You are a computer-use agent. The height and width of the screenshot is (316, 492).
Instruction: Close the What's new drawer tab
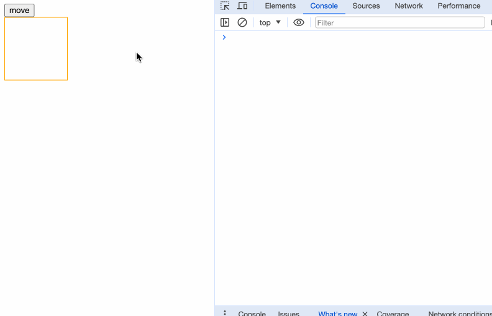point(365,314)
